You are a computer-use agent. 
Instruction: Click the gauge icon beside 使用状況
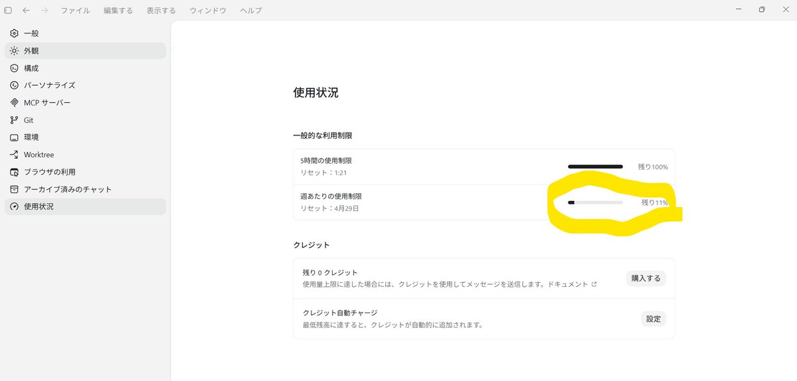click(14, 206)
